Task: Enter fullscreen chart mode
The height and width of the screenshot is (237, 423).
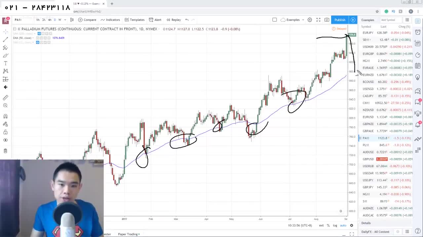Action: point(318,20)
